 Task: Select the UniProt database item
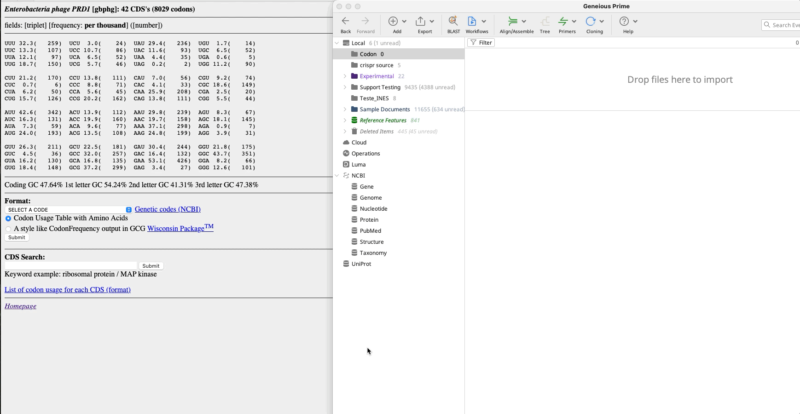[x=361, y=264]
